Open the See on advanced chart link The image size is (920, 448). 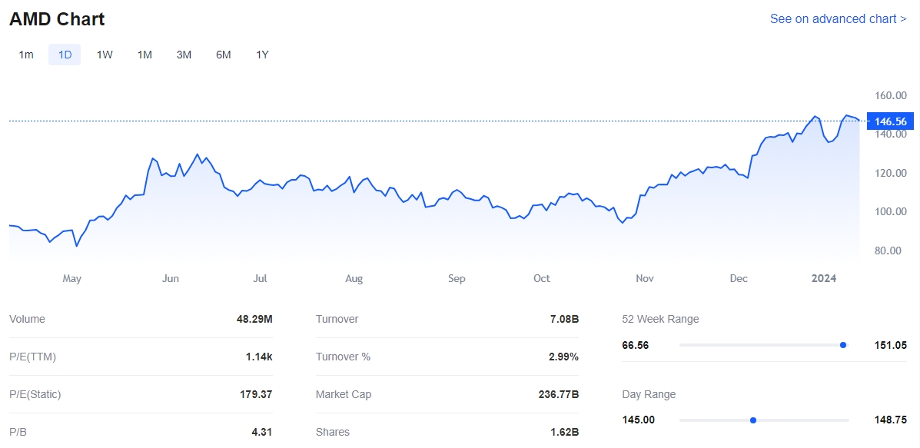[x=838, y=18]
